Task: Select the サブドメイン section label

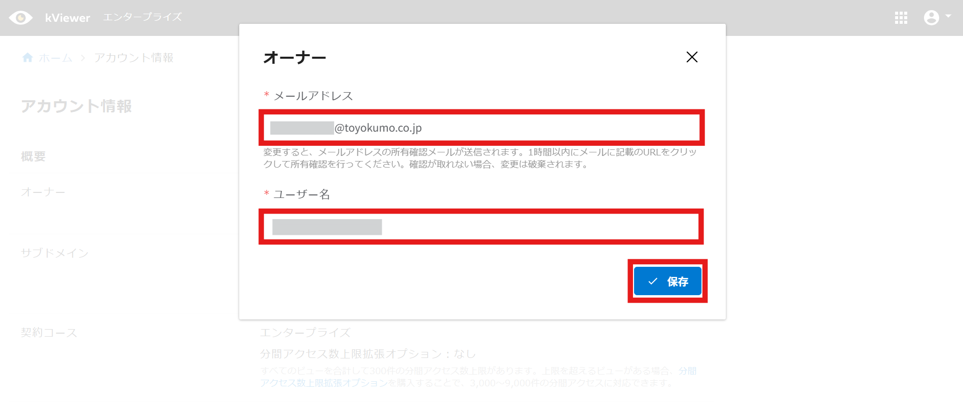Action: (55, 253)
